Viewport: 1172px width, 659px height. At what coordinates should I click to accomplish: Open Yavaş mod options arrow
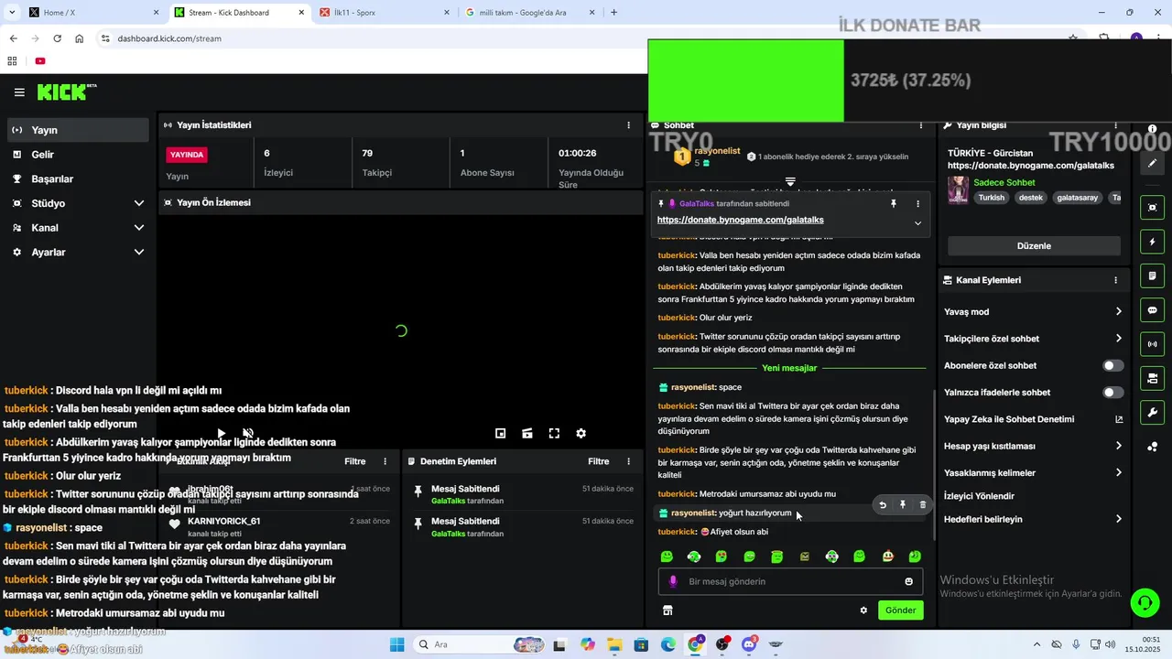coord(1118,312)
